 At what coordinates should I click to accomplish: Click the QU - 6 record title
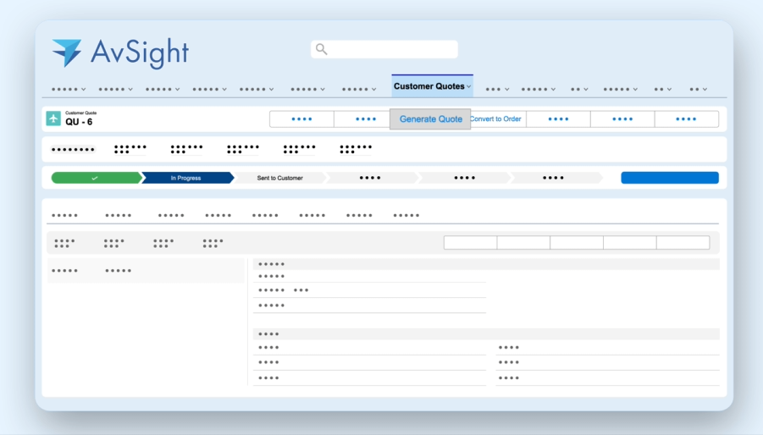point(79,123)
